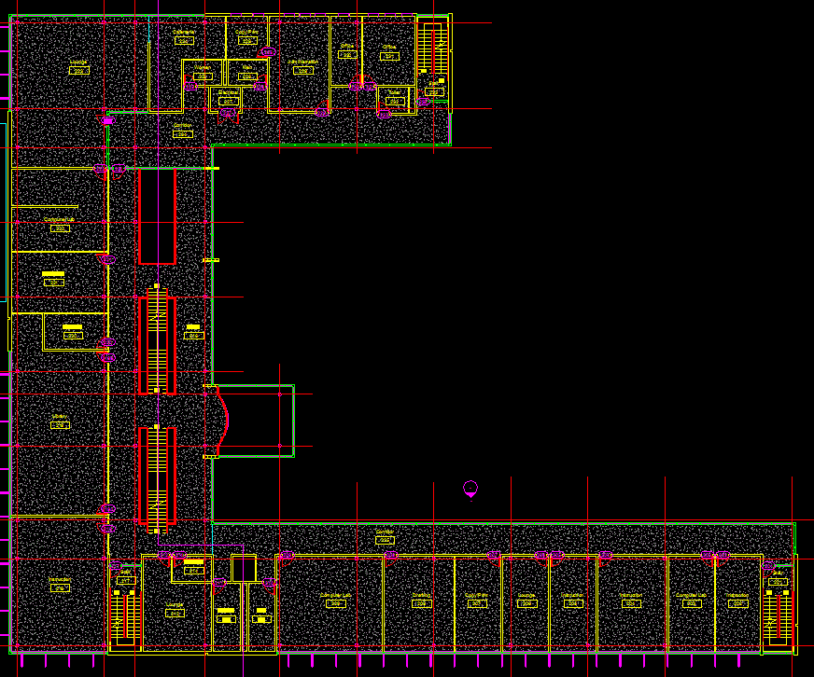Click the top wing Corridor label
The height and width of the screenshot is (677, 814).
(x=183, y=126)
